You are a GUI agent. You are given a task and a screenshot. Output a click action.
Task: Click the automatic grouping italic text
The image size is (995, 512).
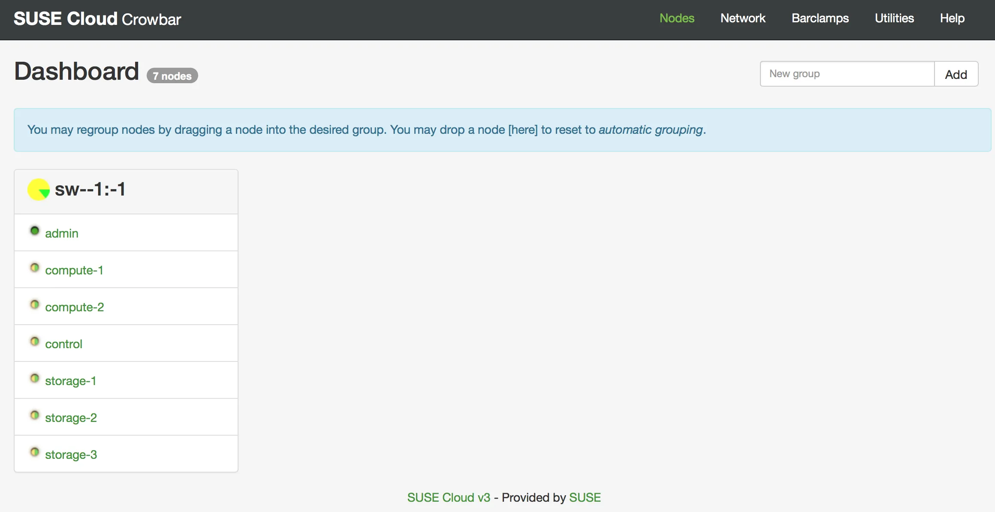pyautogui.click(x=651, y=130)
